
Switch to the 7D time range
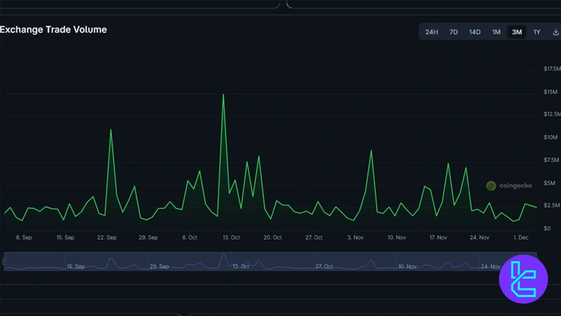coord(453,32)
